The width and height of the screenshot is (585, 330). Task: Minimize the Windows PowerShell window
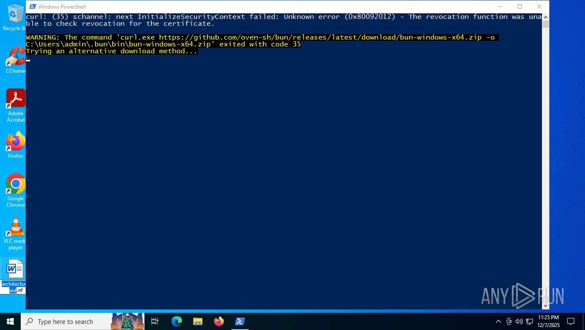(500, 6)
